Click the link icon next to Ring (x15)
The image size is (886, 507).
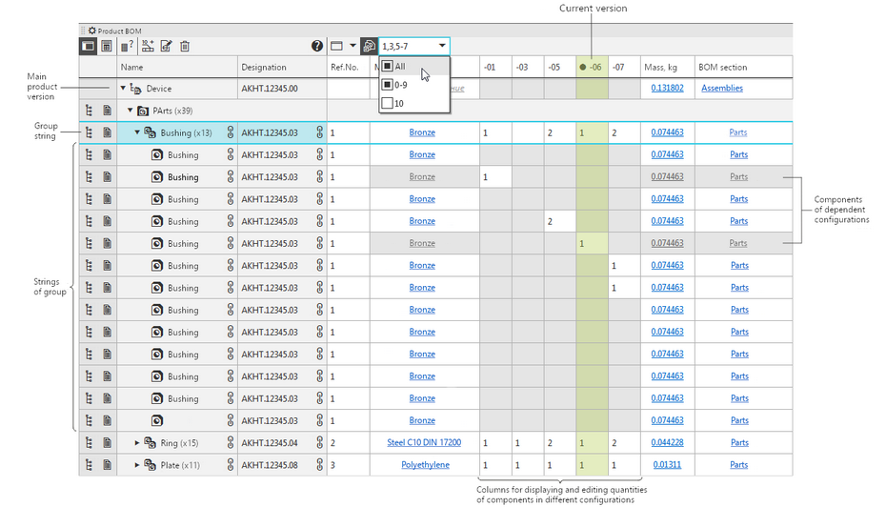(230, 442)
